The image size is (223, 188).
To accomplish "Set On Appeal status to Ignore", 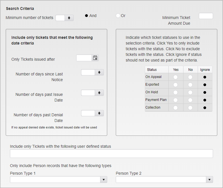I will pyautogui.click(x=205, y=77).
